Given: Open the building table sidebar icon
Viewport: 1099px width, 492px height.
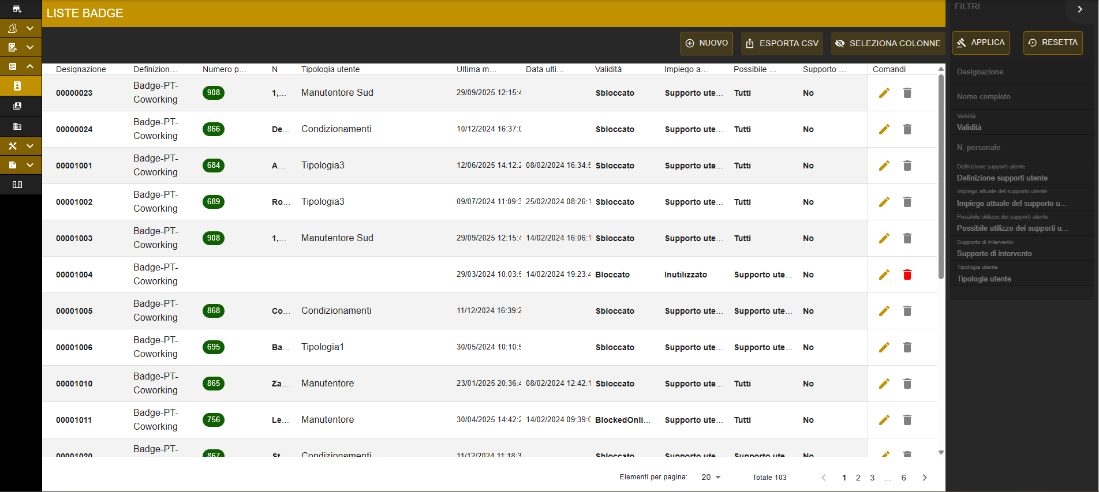Looking at the screenshot, I should click(17, 126).
